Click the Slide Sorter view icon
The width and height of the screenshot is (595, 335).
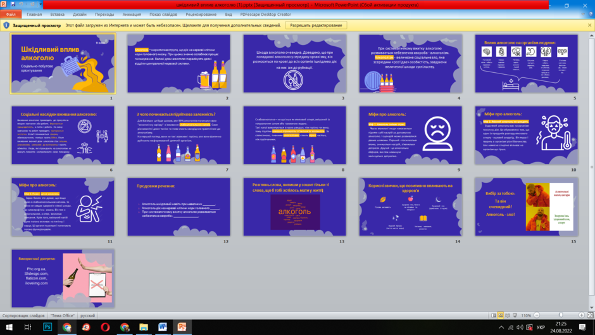501,315
